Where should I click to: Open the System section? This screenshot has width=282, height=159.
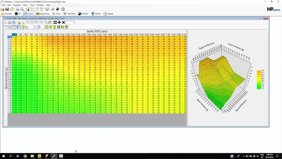click(96, 14)
